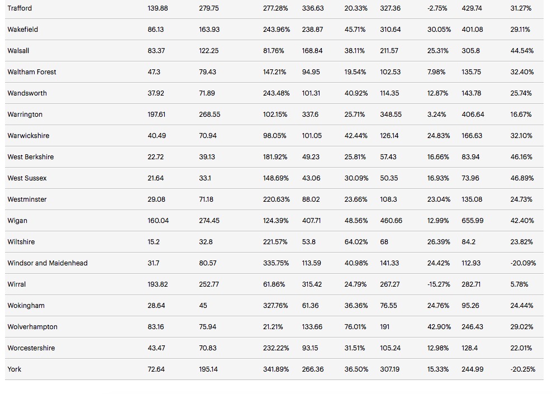The height and width of the screenshot is (394, 552).
Task: Click the Wolverhampton row name
Action: [32, 327]
